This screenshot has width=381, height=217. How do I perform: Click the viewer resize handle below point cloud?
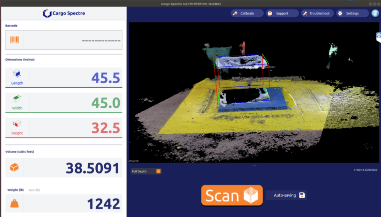coord(254,165)
